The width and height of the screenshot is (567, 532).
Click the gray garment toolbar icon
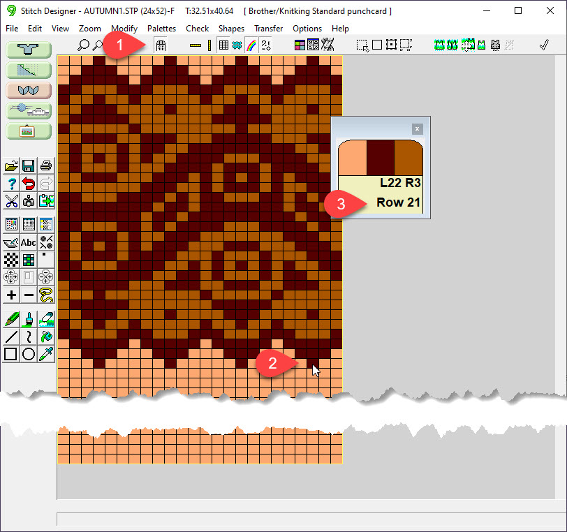pyautogui.click(x=495, y=45)
